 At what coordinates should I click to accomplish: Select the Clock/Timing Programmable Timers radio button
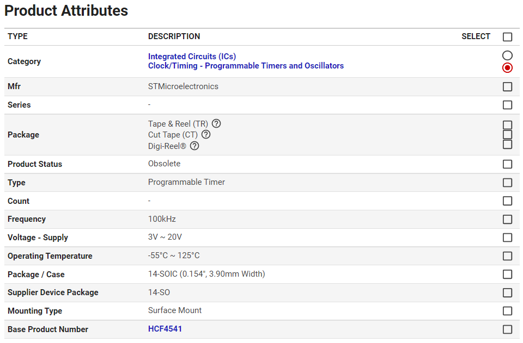point(507,67)
